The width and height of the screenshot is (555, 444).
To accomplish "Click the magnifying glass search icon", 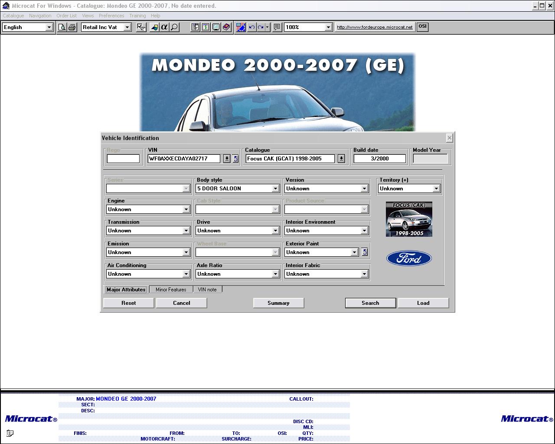I will coord(174,27).
